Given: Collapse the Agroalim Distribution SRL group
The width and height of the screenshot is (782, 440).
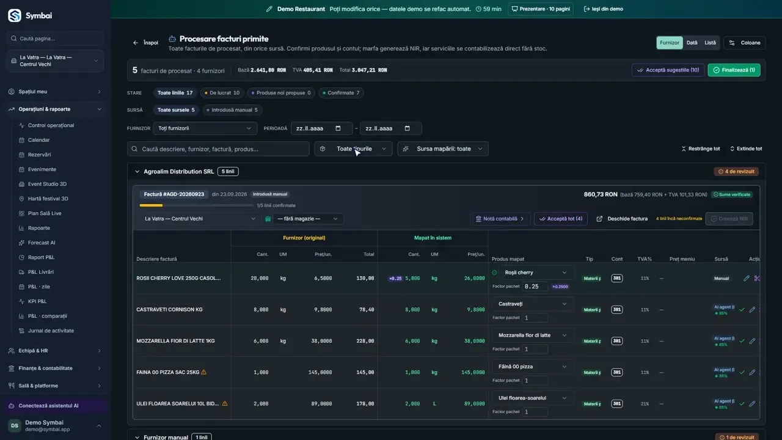Looking at the screenshot, I should (137, 172).
